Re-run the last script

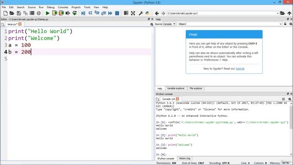point(75,13)
